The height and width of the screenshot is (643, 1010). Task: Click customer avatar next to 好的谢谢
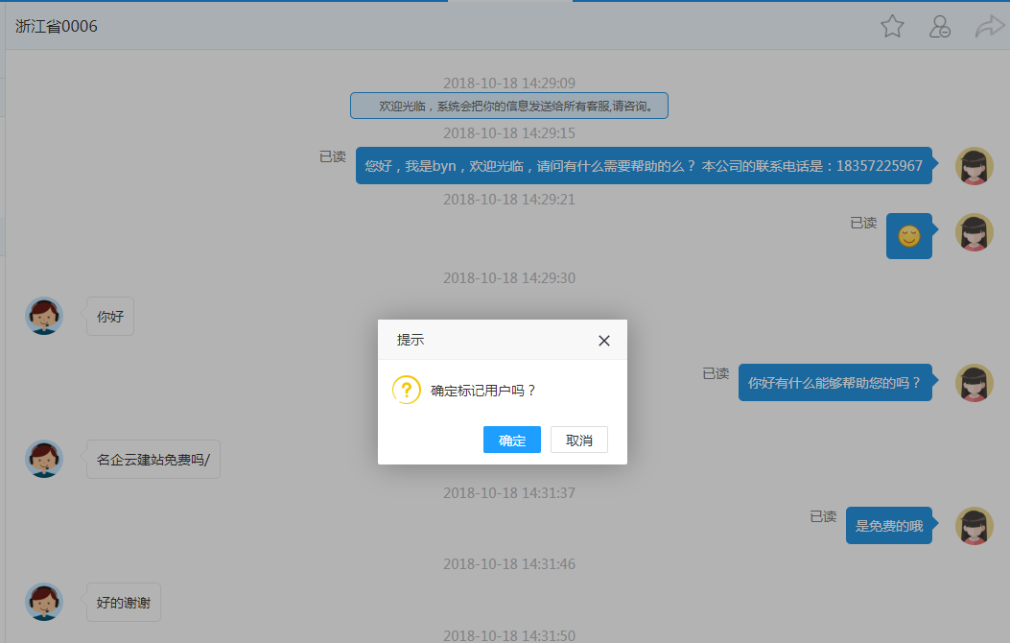tap(44, 602)
